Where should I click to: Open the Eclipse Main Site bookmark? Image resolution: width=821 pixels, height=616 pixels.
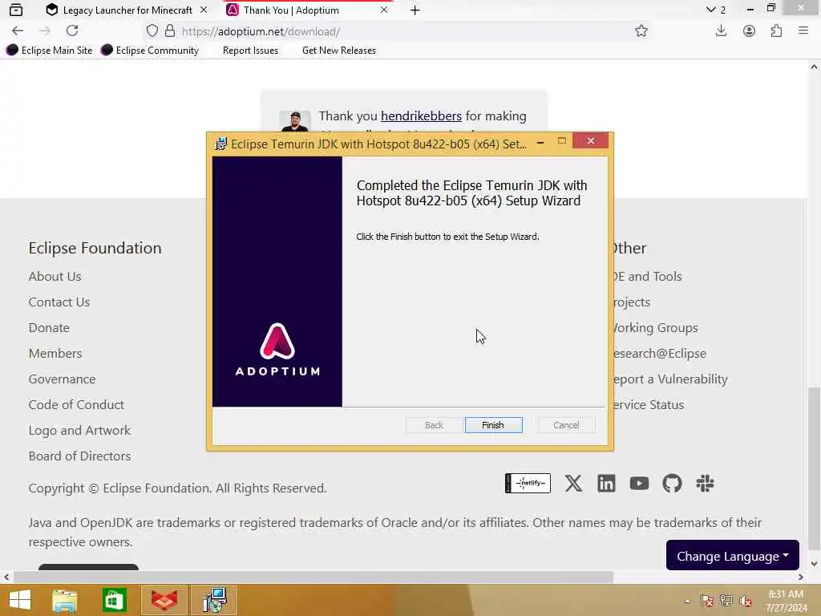click(49, 51)
